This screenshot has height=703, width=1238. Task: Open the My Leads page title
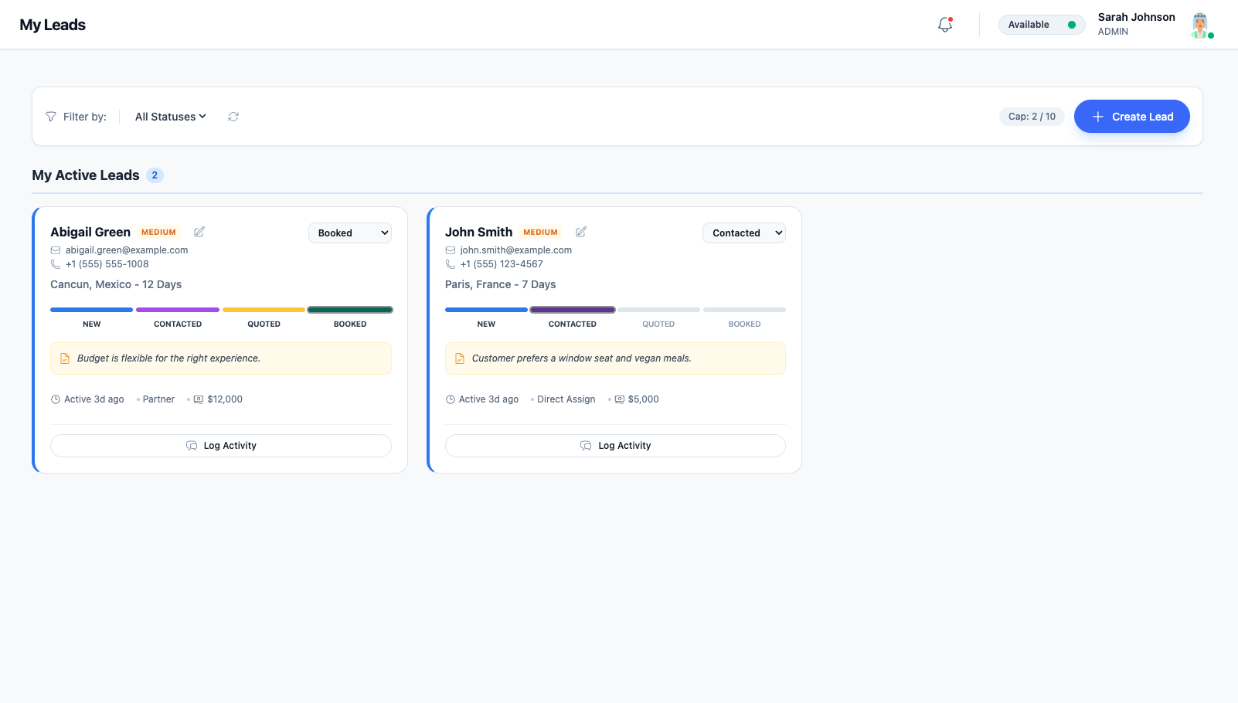click(x=52, y=24)
